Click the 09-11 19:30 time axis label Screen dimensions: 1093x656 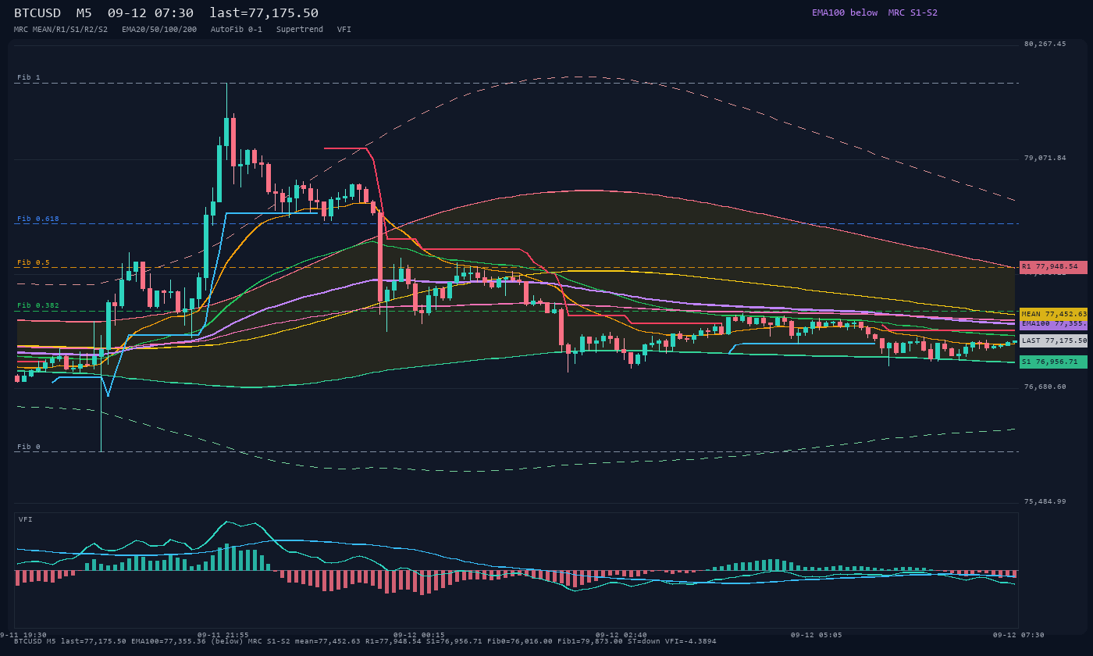point(23,635)
